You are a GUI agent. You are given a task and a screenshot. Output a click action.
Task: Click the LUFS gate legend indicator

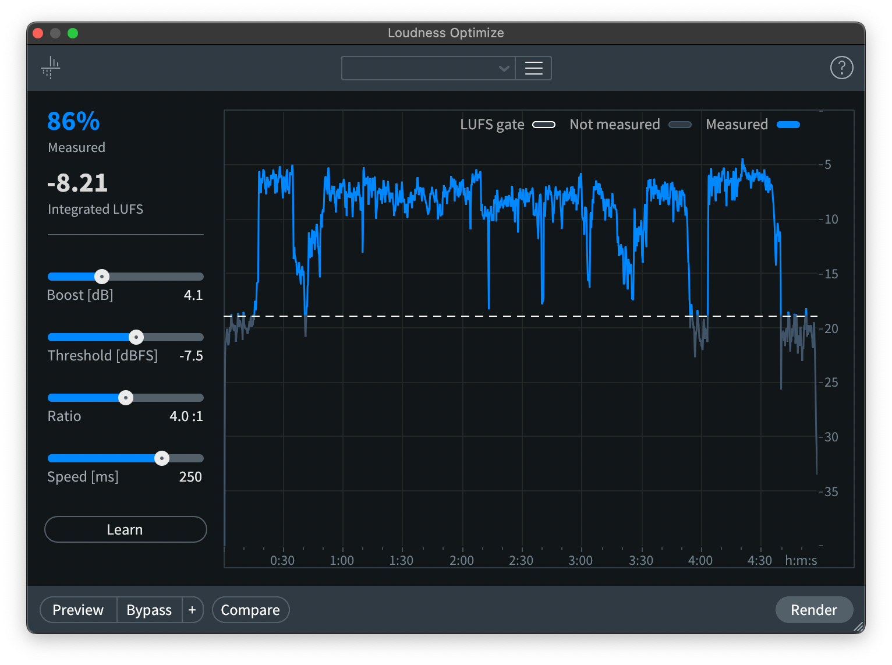[543, 125]
